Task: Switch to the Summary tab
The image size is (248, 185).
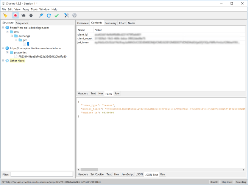Action: click(x=111, y=23)
